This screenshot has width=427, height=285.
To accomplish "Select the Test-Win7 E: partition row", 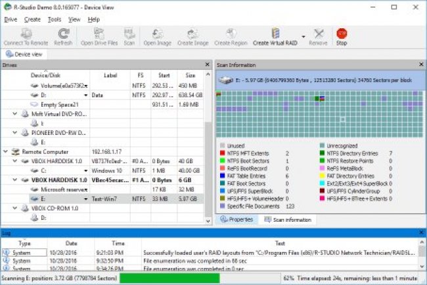I will (x=99, y=198).
